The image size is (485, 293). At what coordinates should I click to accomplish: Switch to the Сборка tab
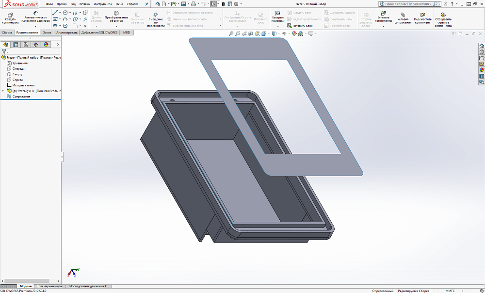pyautogui.click(x=7, y=33)
